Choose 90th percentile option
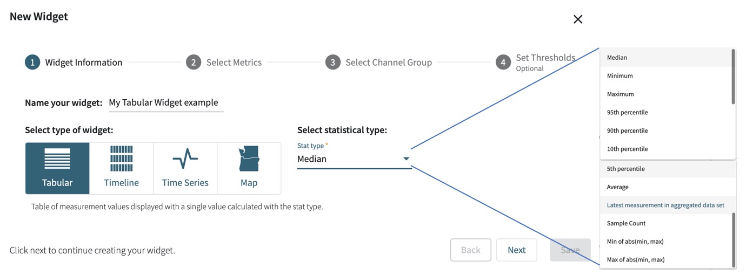The height and width of the screenshot is (275, 746). pyautogui.click(x=665, y=131)
